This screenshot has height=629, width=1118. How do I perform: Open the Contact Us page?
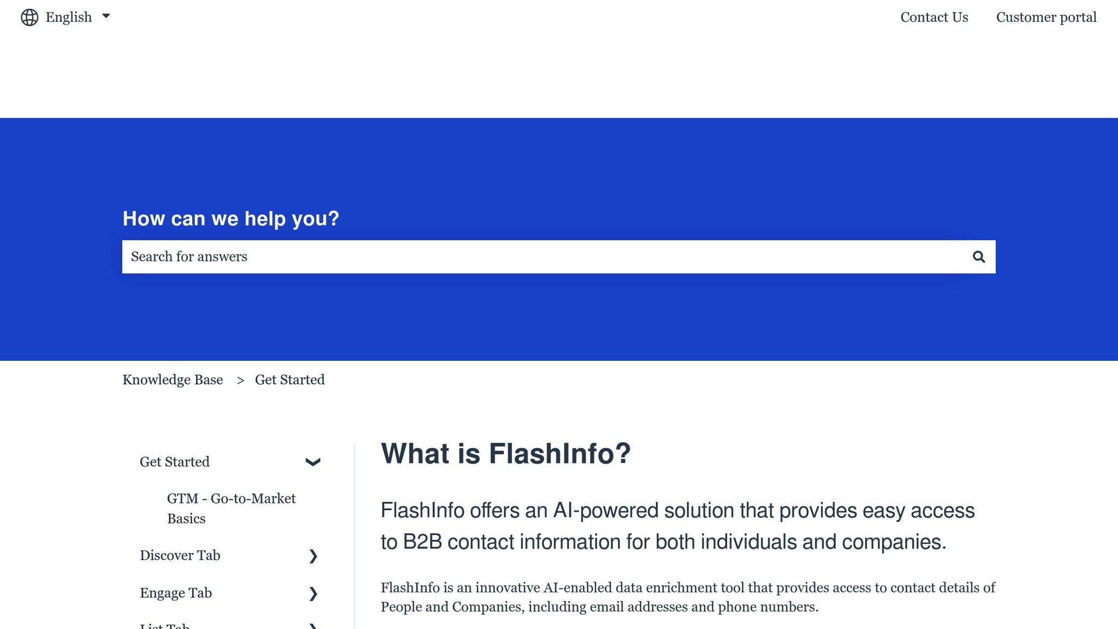[934, 17]
